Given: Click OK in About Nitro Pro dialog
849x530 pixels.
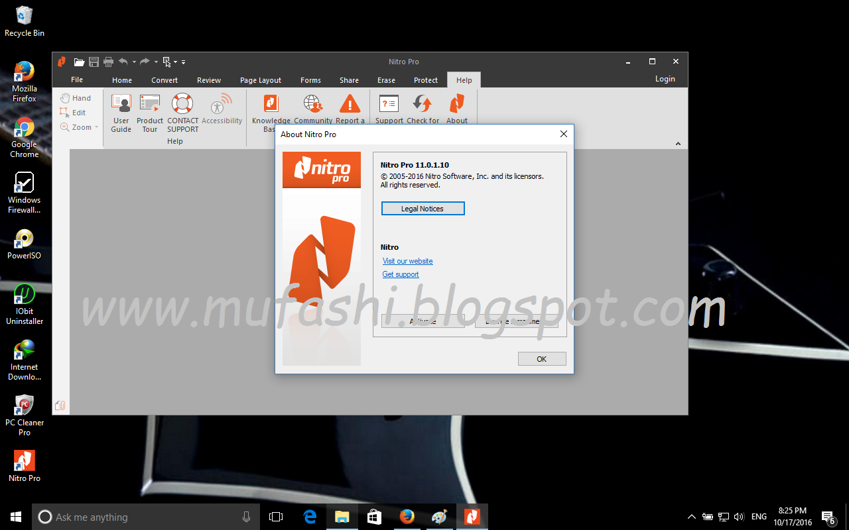Looking at the screenshot, I should pyautogui.click(x=542, y=359).
